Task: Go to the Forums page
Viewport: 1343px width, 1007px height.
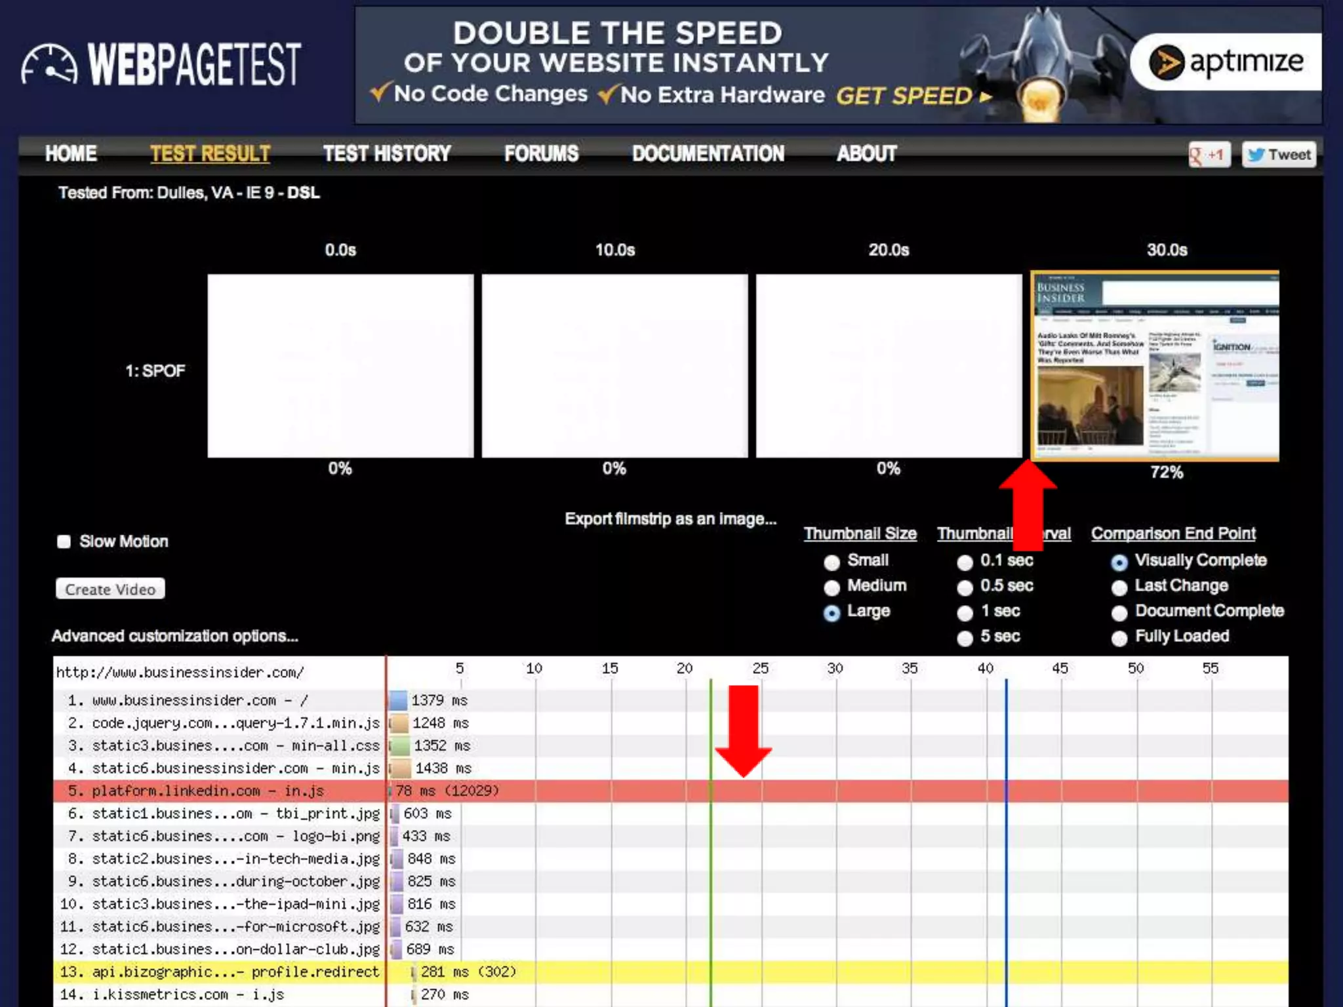Action: point(541,153)
